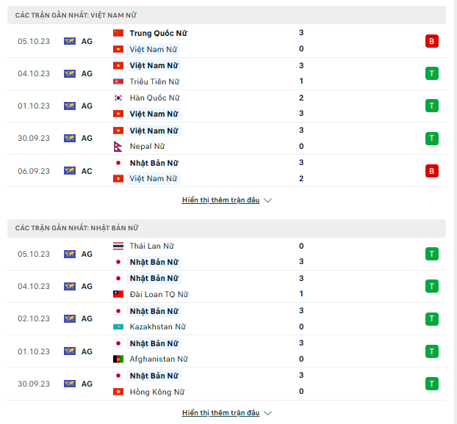
Task: Click the red B badge for 06.09.23 match
Action: click(x=431, y=170)
